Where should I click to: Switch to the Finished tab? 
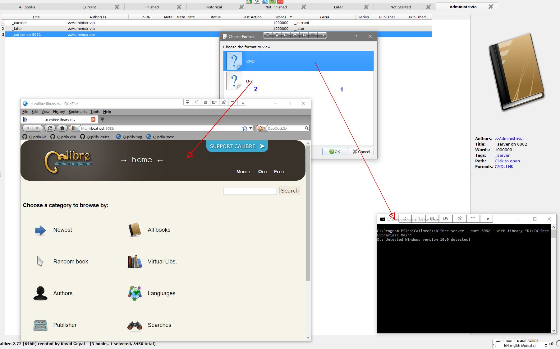[x=151, y=7]
